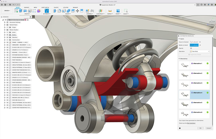This screenshot has width=216, height=139.
Task: Hide the PIVOT ROCKER:1 component
Action: [7, 60]
